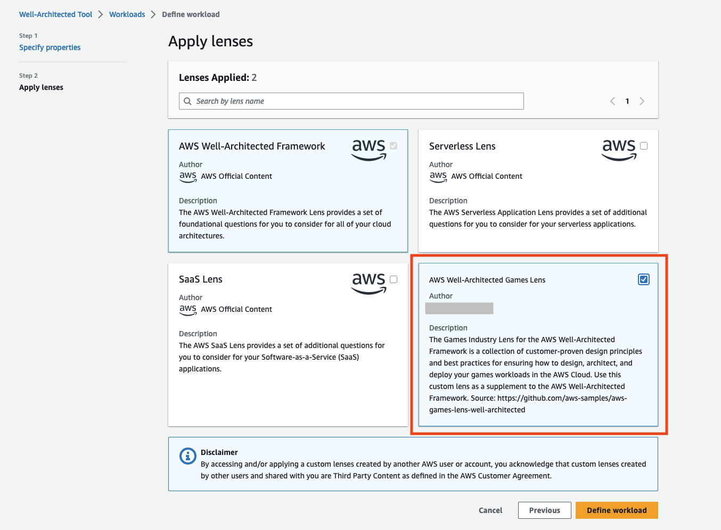Click the Serverless Lens description text
Image resolution: width=721 pixels, height=530 pixels.
coord(538,218)
